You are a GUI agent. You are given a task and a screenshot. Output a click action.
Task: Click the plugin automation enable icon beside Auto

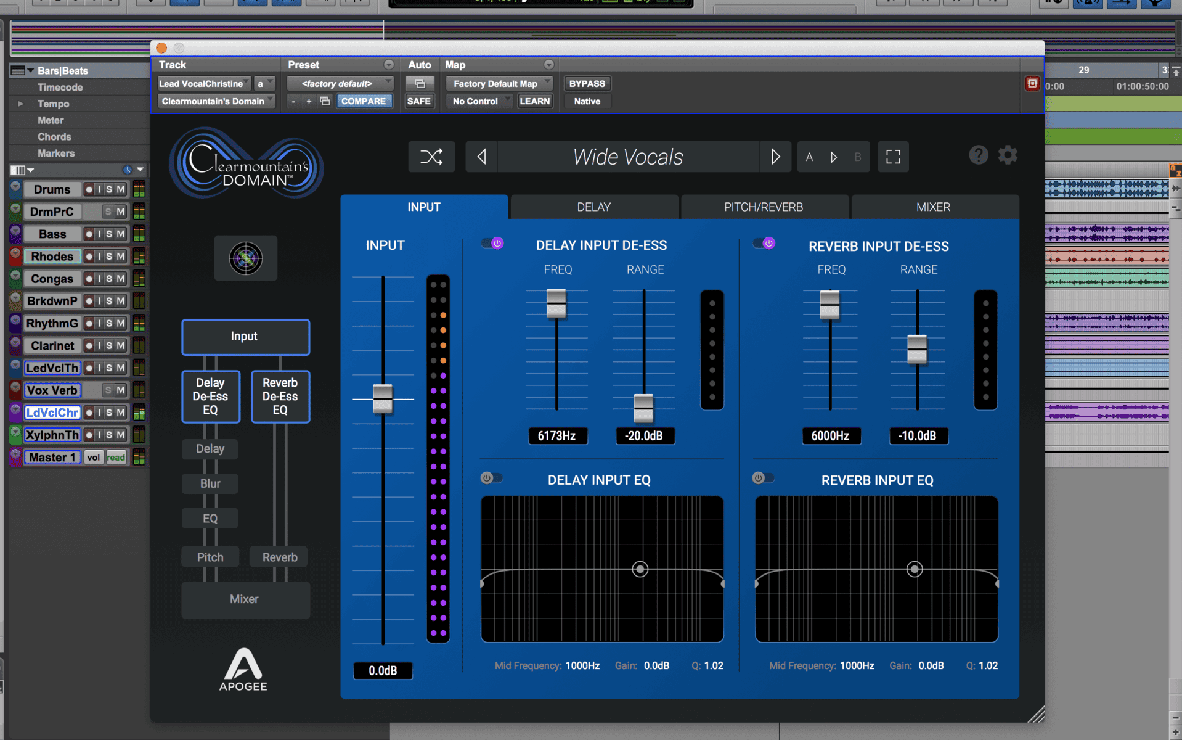(x=420, y=83)
